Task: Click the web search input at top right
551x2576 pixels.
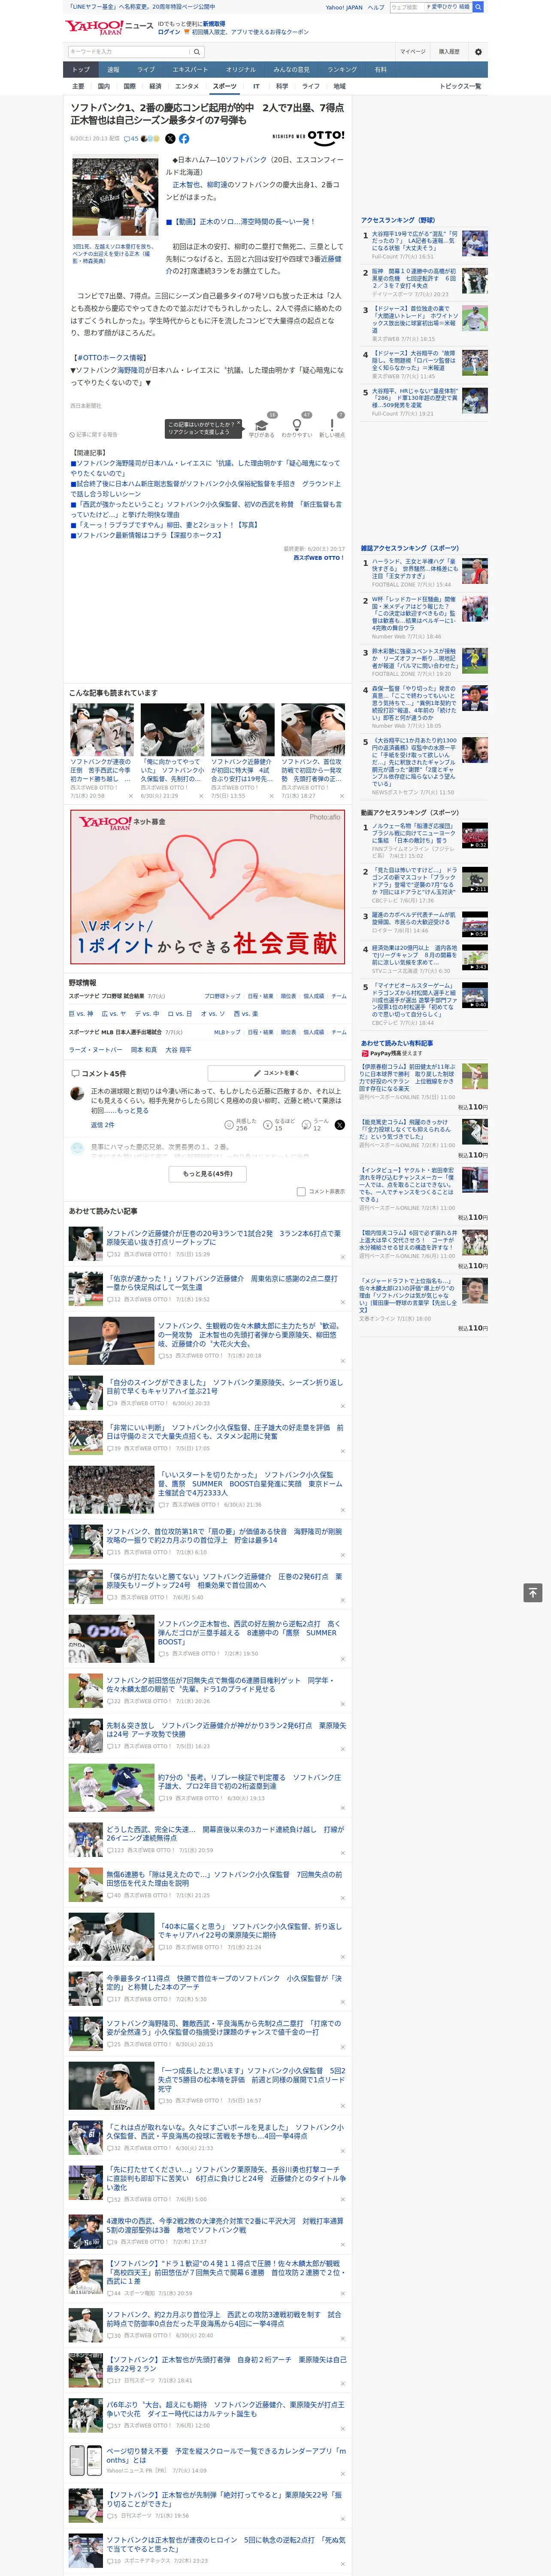Action: 407,7
